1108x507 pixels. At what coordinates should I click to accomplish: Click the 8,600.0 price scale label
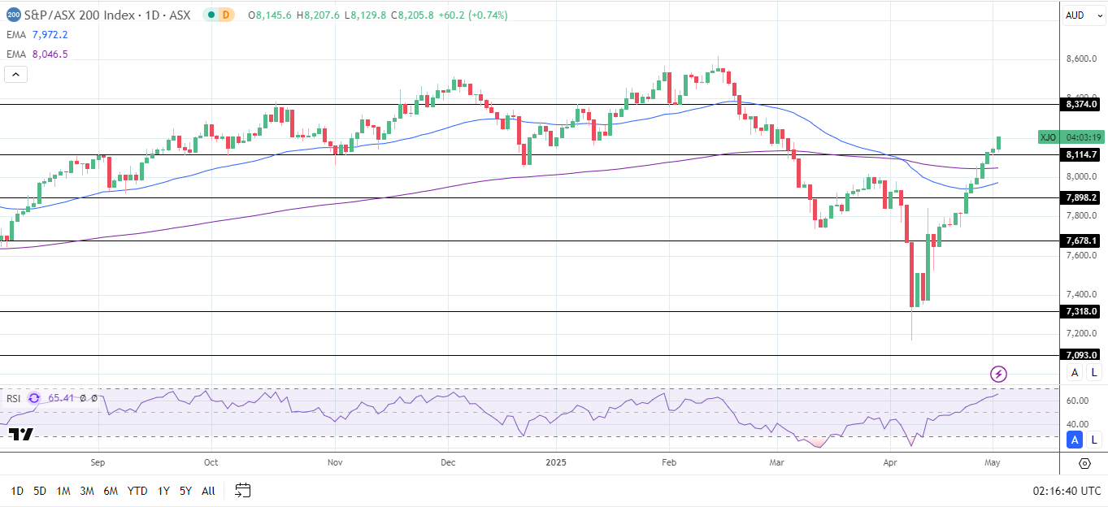click(1082, 58)
